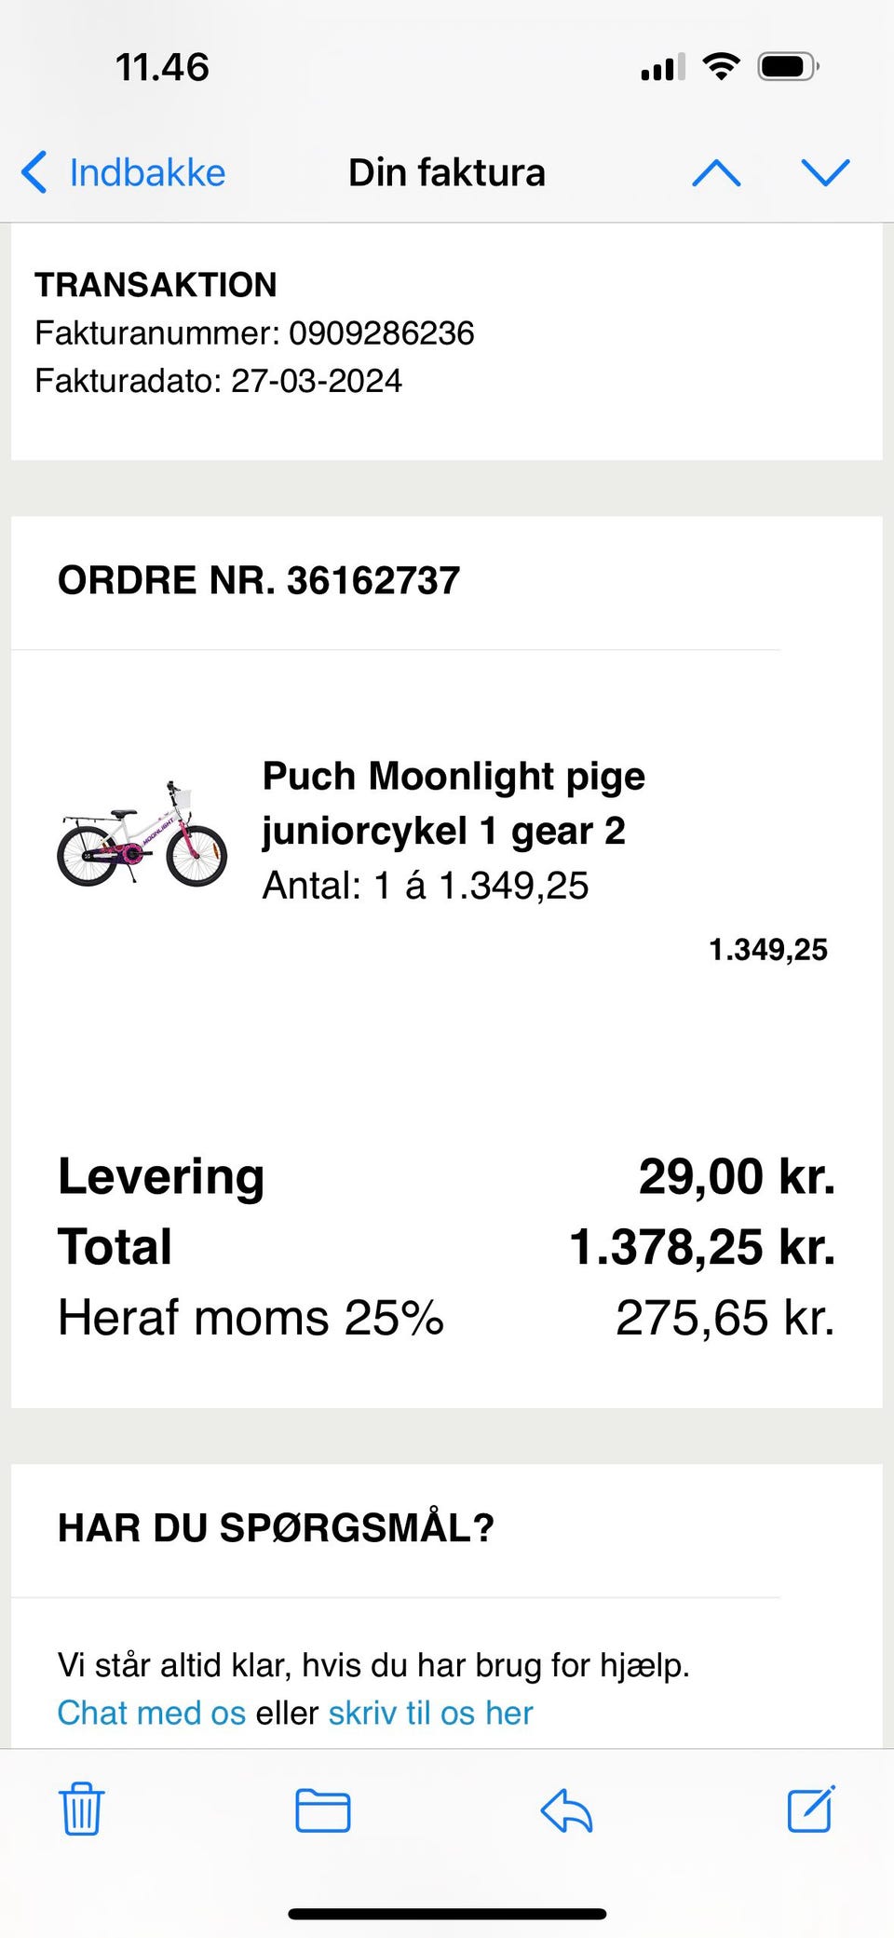Viewport: 894px width, 1938px height.
Task: Tap the trash icon to delete email
Action: (82, 1809)
